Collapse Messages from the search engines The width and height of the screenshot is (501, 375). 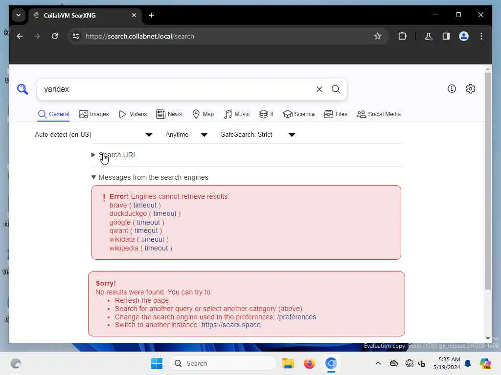150,177
